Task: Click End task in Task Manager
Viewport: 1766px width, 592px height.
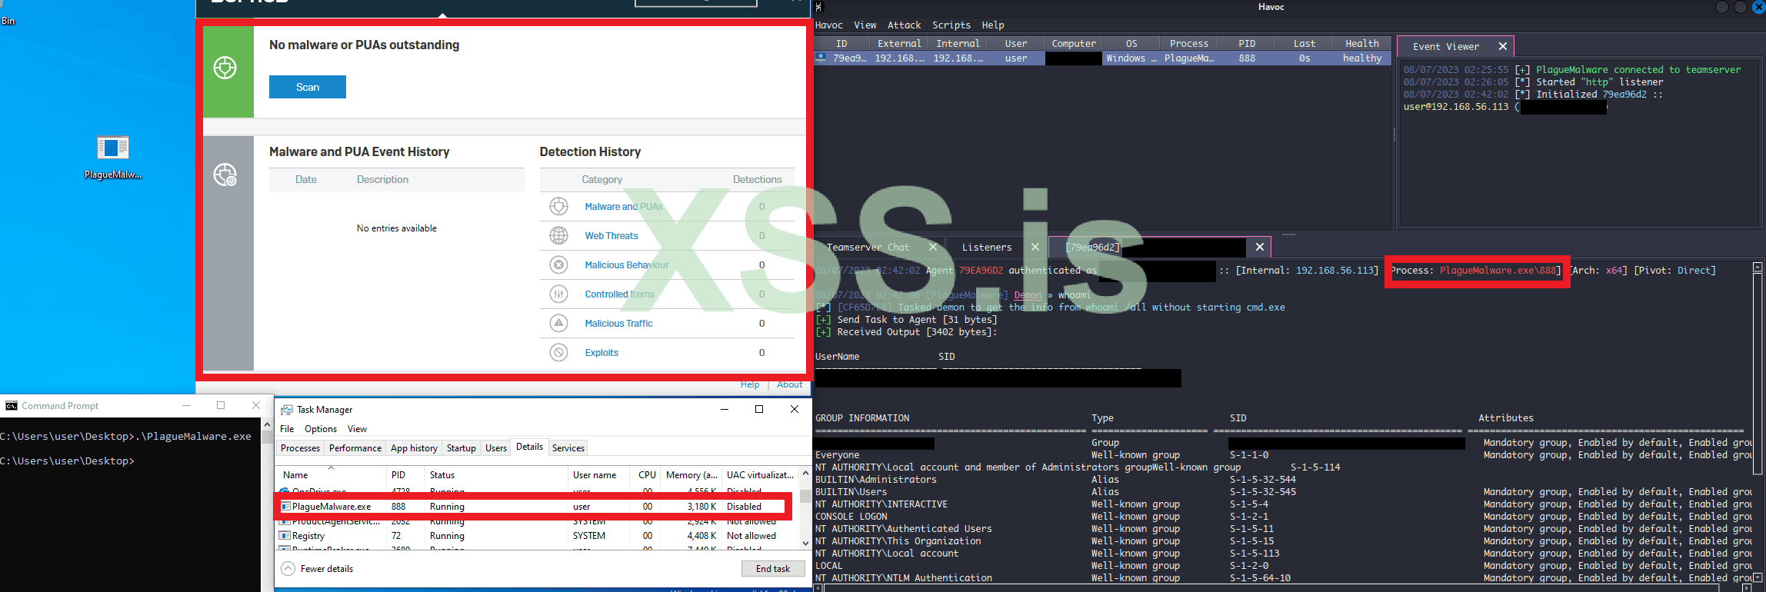Action: (x=773, y=569)
